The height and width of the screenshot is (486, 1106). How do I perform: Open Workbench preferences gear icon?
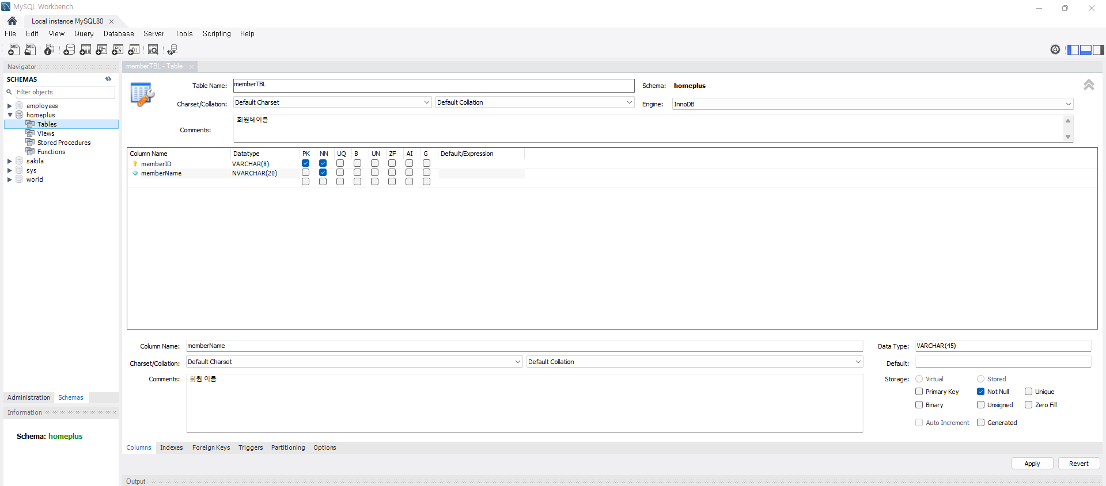tap(1055, 50)
